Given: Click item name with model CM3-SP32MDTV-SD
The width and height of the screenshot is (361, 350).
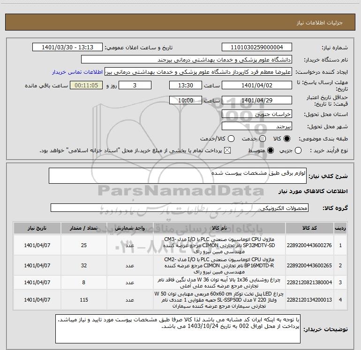Looking at the screenshot, I should click(x=219, y=245).
